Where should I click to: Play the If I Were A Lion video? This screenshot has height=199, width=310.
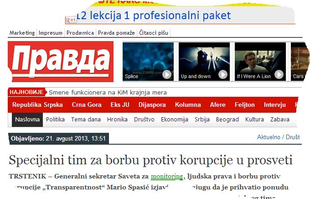tap(279, 75)
